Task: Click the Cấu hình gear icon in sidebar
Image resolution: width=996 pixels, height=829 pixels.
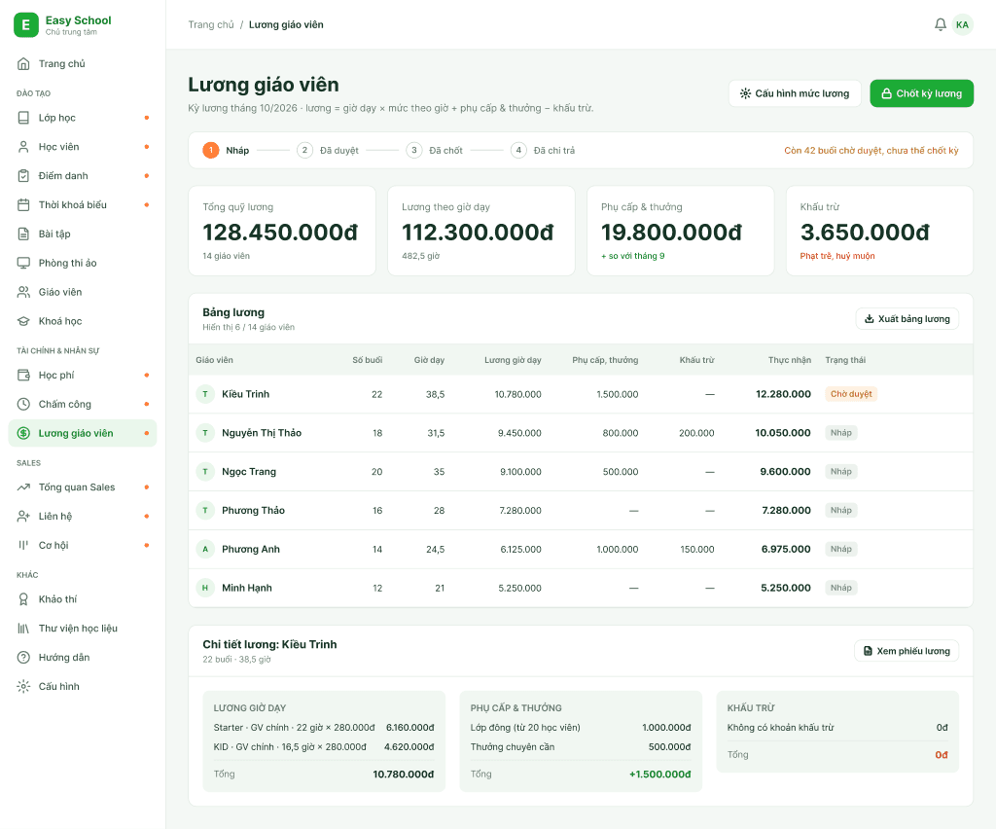Action: click(x=23, y=686)
